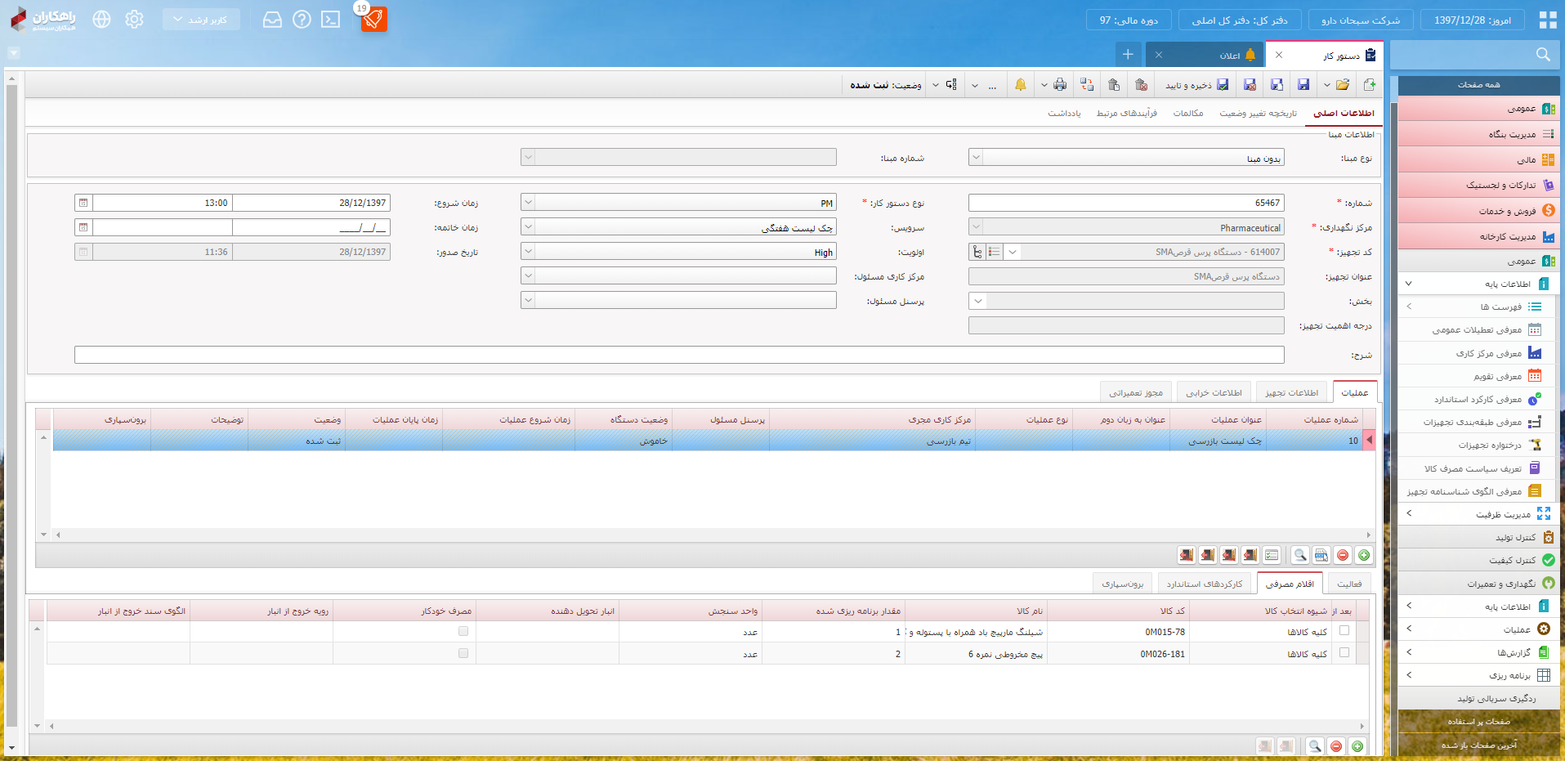The height and width of the screenshot is (761, 1565).
Task: Click the row-selection icon in the operations toolbar
Action: (x=1321, y=555)
